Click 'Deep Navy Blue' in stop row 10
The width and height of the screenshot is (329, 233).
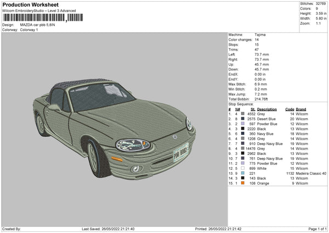tap(270, 159)
